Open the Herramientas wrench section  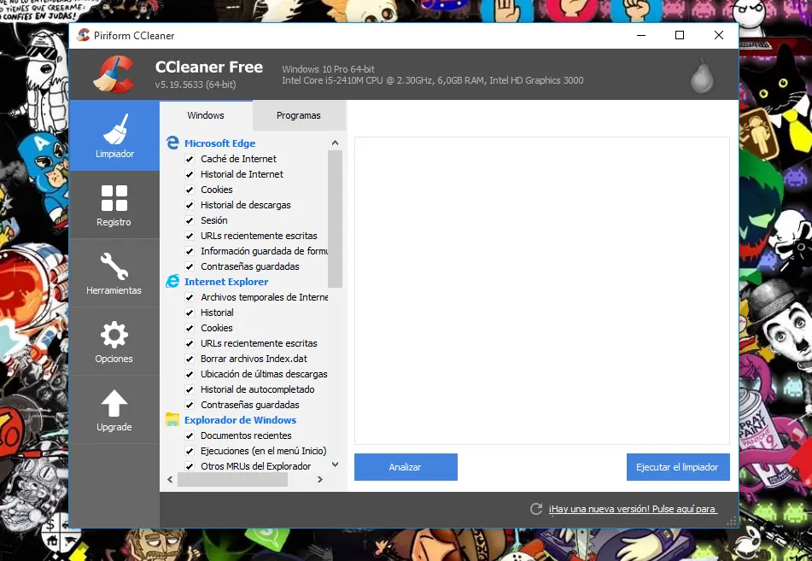[114, 273]
